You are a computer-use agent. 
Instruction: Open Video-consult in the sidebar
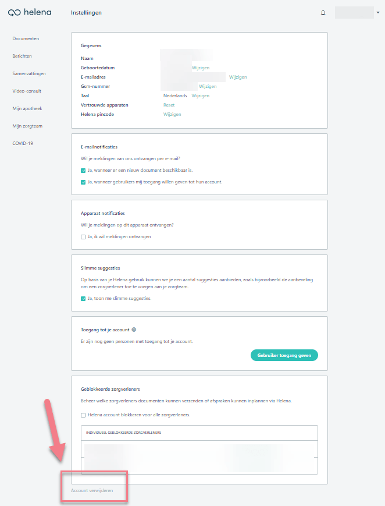[x=27, y=91]
